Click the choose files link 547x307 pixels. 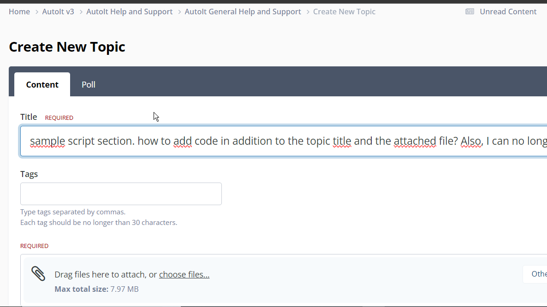point(184,275)
